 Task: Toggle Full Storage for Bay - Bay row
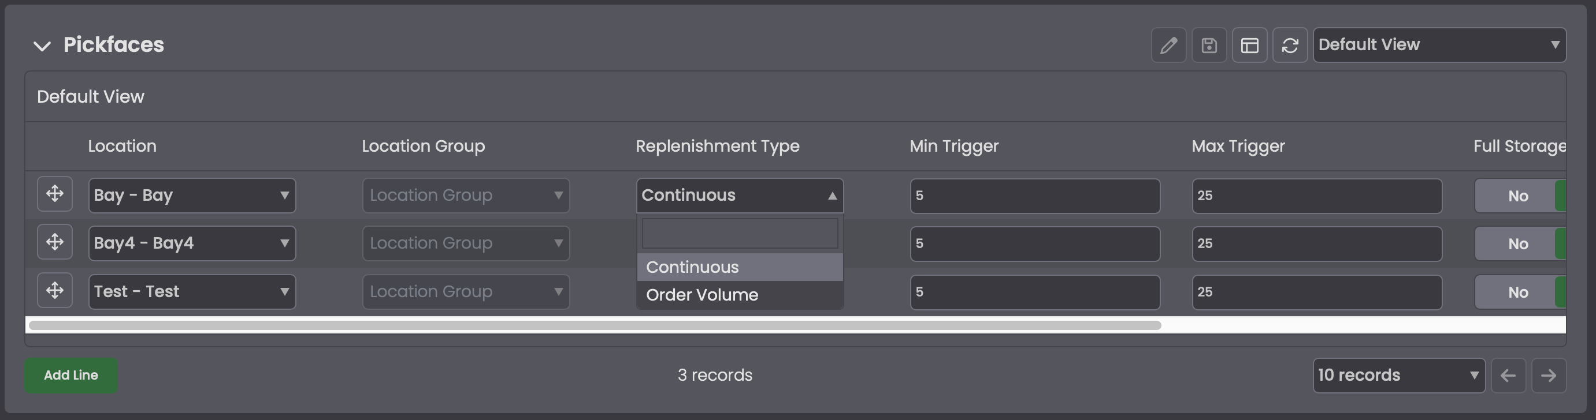[x=1520, y=196]
